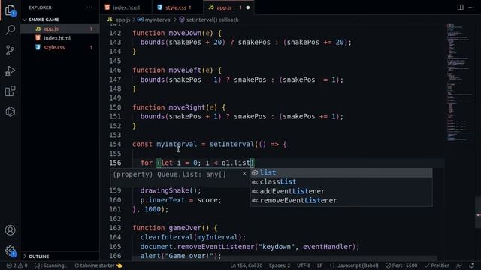Viewport: 481px width, 270px height.
Task: Switch to the index.html tab
Action: (126, 7)
